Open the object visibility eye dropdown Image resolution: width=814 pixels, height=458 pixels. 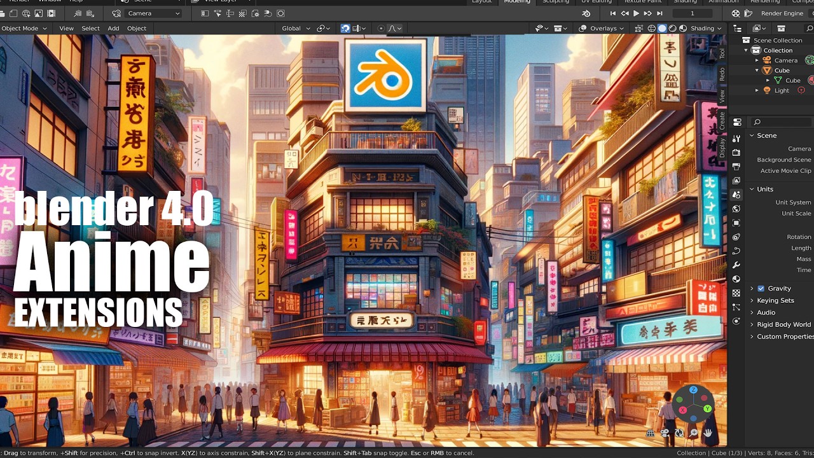pyautogui.click(x=542, y=28)
